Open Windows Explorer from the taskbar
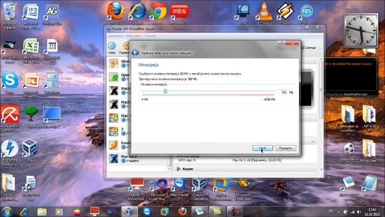Viewport: 385px width, 217px height. pos(42,212)
